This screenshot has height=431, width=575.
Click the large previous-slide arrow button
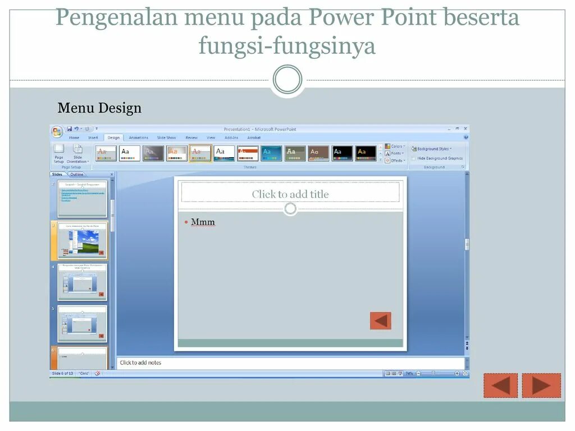[x=500, y=386]
